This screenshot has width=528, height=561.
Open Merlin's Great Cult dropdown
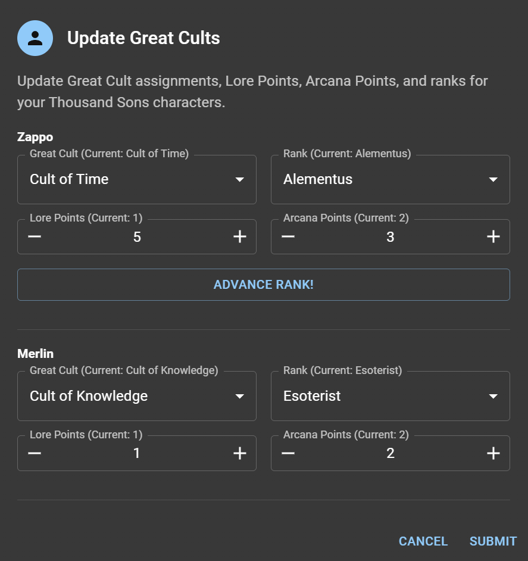[x=137, y=397]
